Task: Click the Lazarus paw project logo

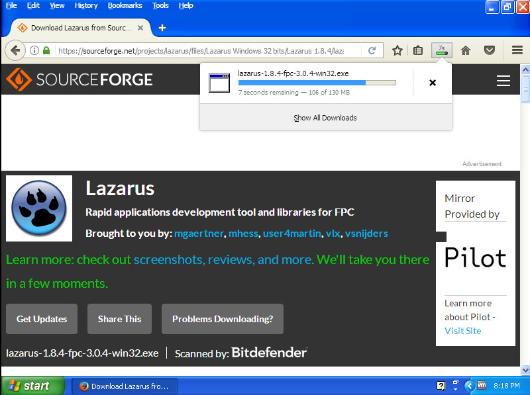Action: [39, 208]
